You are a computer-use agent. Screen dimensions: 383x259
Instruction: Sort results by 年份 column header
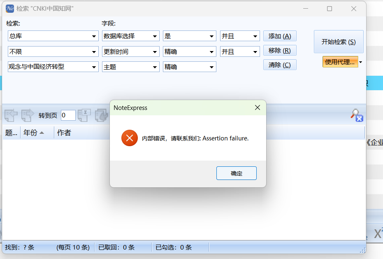37,133
